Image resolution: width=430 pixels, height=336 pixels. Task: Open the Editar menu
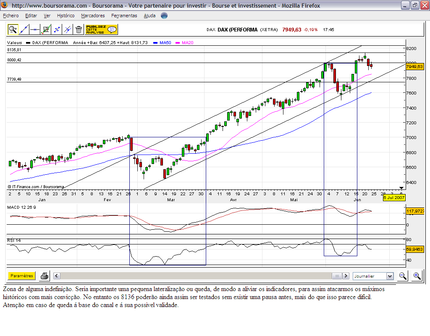coord(31,16)
